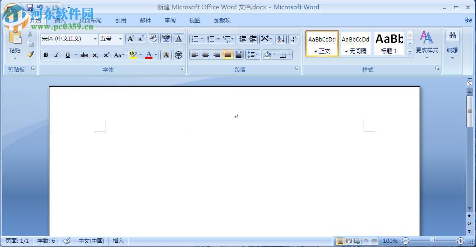This screenshot has width=476, height=247.
Task: Click the 100% zoom level button
Action: click(x=390, y=241)
